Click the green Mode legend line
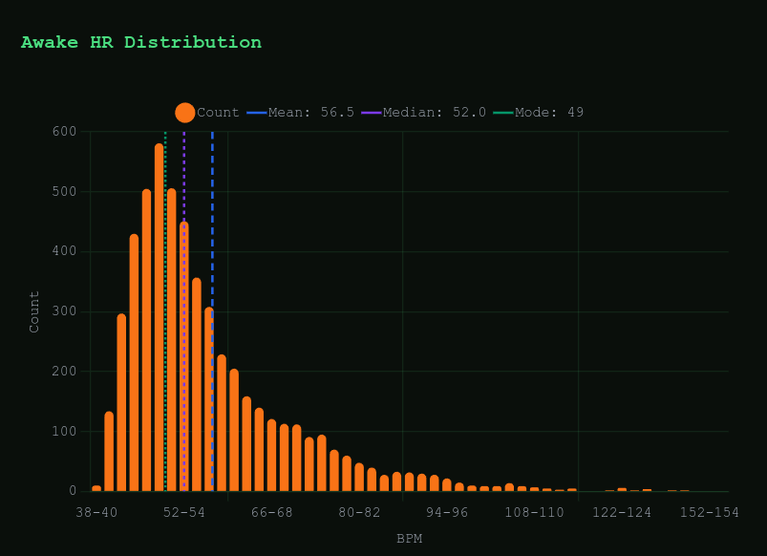This screenshot has width=767, height=556. (x=503, y=113)
